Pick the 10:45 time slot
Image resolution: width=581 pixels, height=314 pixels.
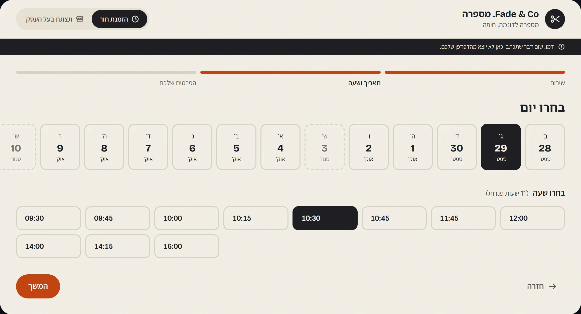pos(394,218)
